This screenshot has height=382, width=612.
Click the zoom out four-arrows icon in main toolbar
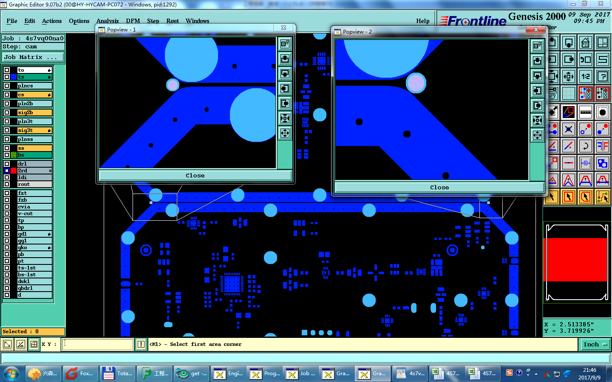coord(569,76)
